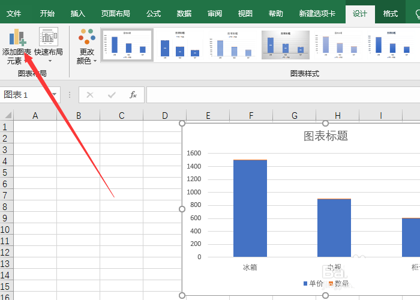
Task: Select row 1 header
Action: coord(7,127)
